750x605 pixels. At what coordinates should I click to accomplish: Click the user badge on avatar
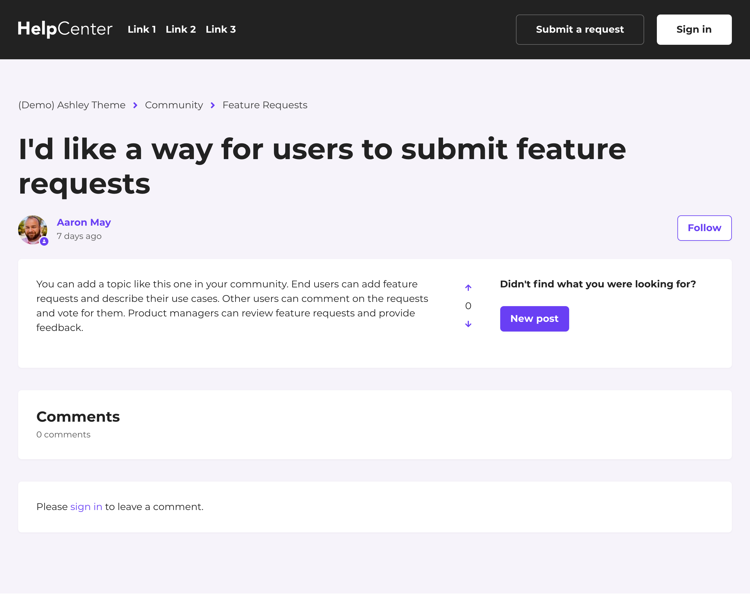point(44,241)
